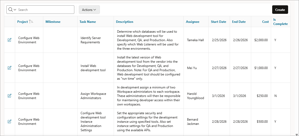Click the Start Date column header

tap(219, 22)
